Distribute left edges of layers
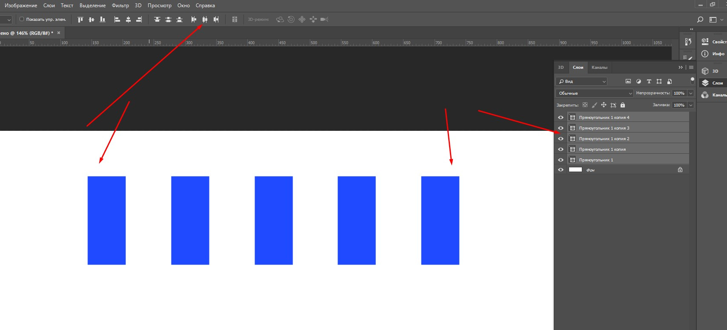The height and width of the screenshot is (330, 727). [x=194, y=20]
